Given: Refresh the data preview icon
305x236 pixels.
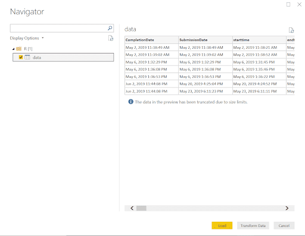Looking at the screenshot, I should pyautogui.click(x=291, y=30).
